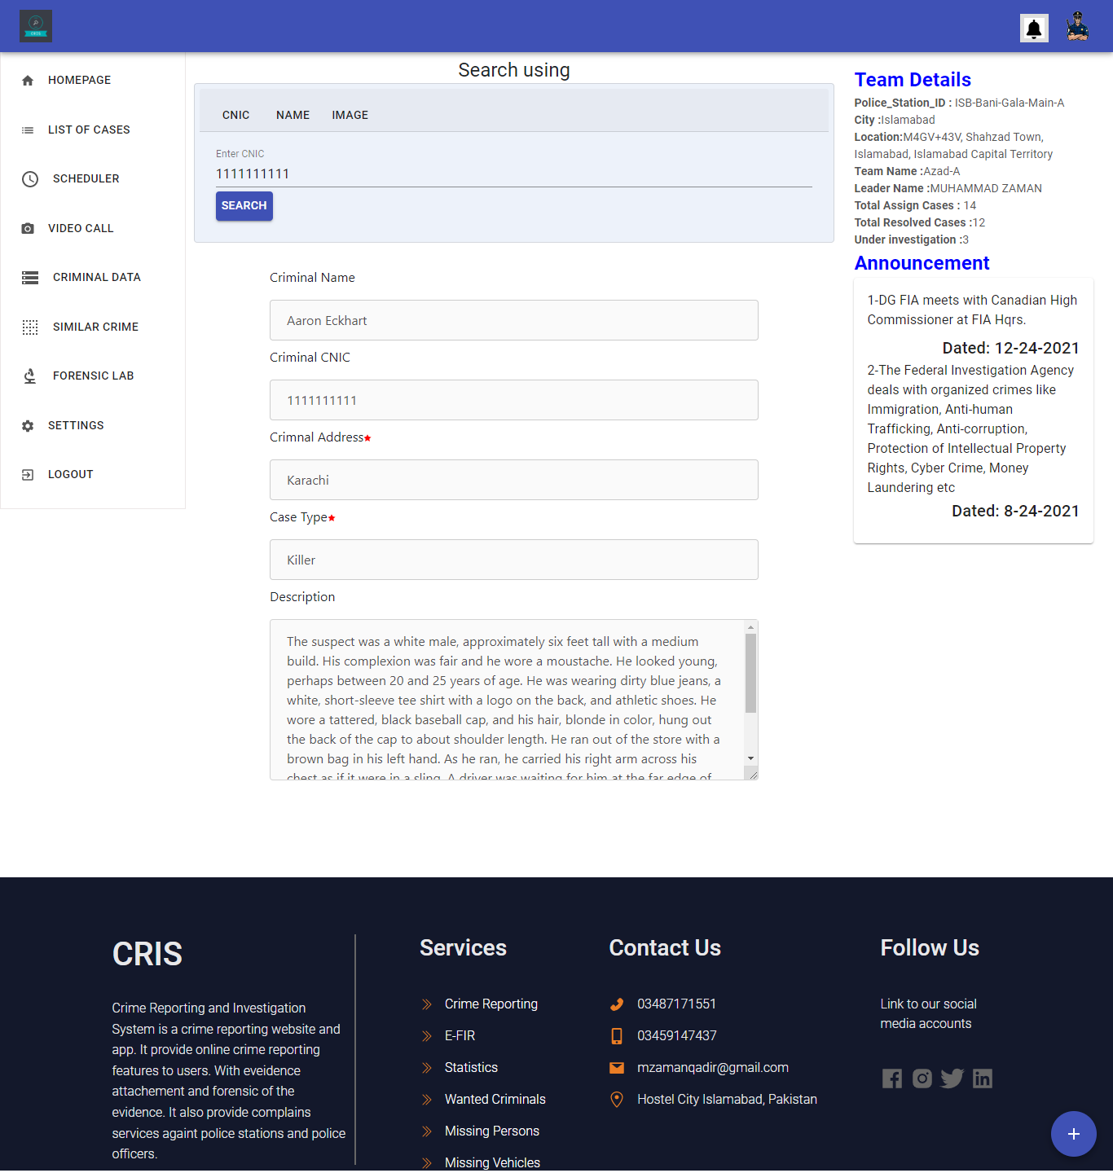
Task: Switch to the NAME search tab
Action: click(x=293, y=115)
